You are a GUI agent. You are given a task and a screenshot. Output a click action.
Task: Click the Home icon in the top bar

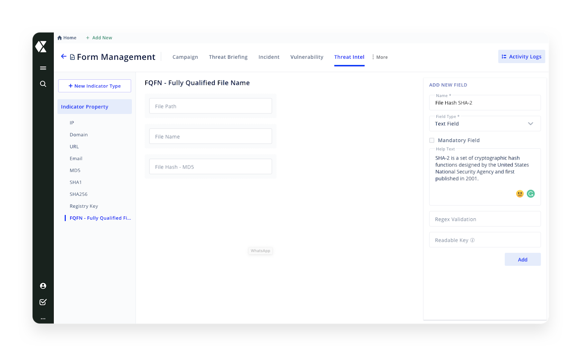pos(60,38)
